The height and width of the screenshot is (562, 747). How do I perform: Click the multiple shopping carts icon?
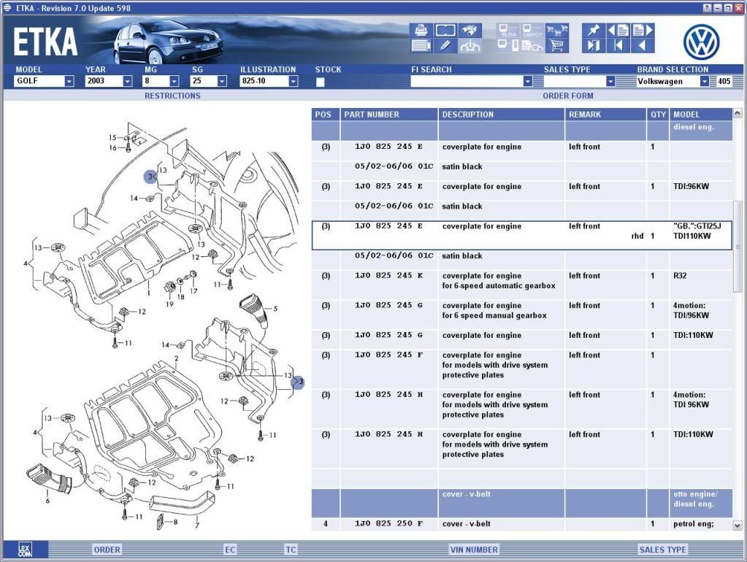556,31
